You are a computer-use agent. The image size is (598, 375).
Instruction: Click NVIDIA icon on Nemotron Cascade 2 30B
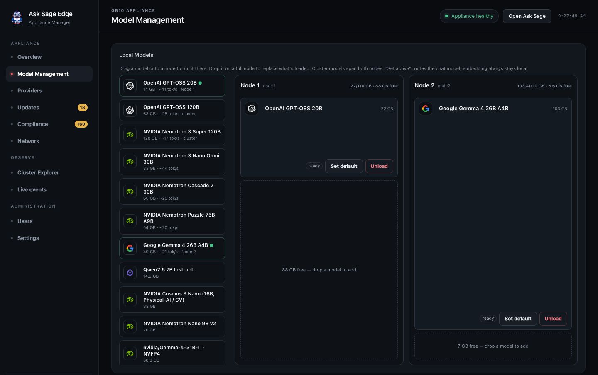pyautogui.click(x=130, y=191)
